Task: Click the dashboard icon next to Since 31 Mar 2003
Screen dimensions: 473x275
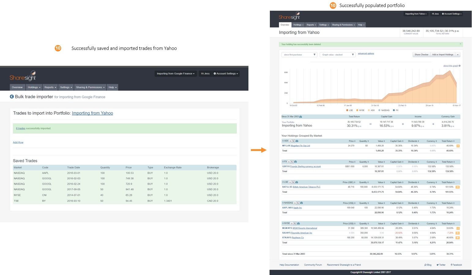Action: (300, 117)
